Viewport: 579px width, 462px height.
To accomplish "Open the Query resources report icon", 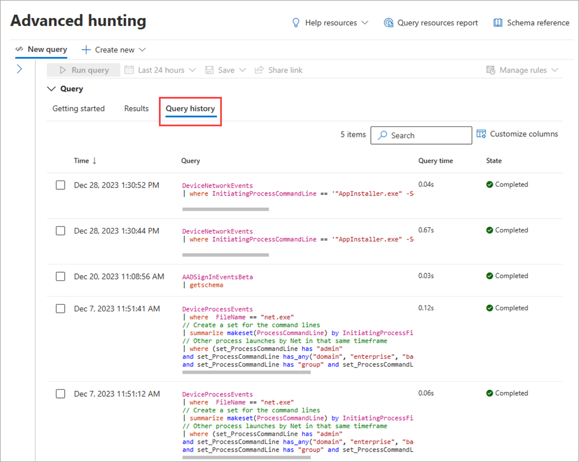I will click(x=389, y=23).
